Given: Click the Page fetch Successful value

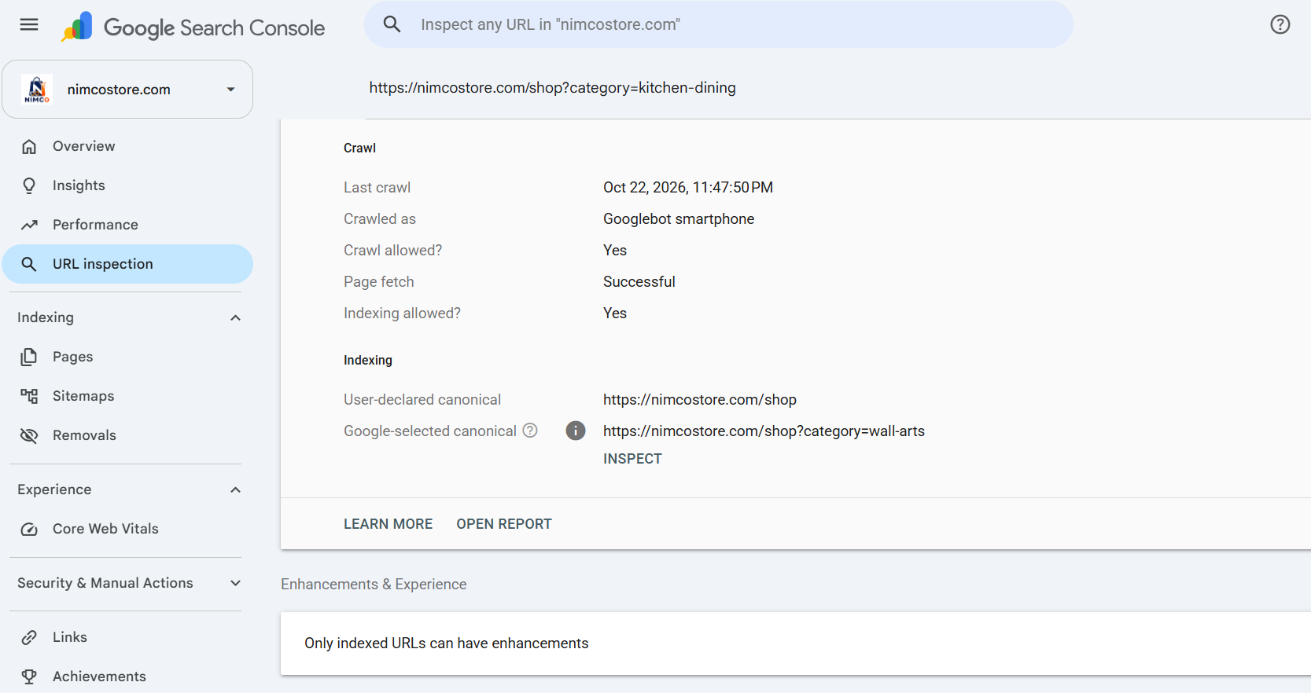Looking at the screenshot, I should point(639,282).
